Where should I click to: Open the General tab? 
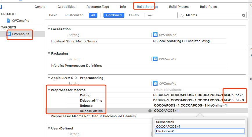point(40,7)
